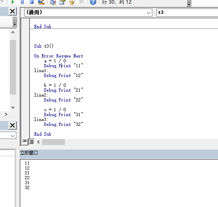This screenshot has height=207, width=218.
Task: Click the line1: label
Action: tap(41, 70)
